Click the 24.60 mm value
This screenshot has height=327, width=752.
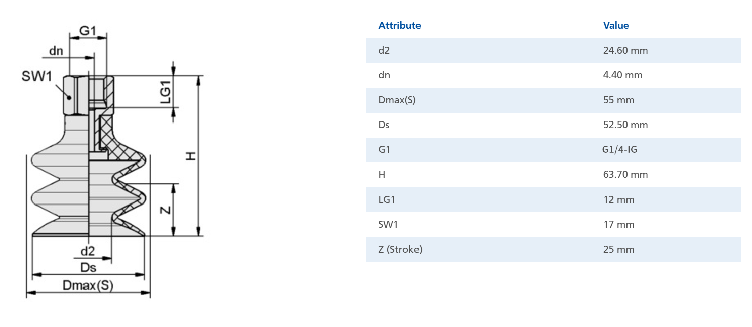point(625,50)
